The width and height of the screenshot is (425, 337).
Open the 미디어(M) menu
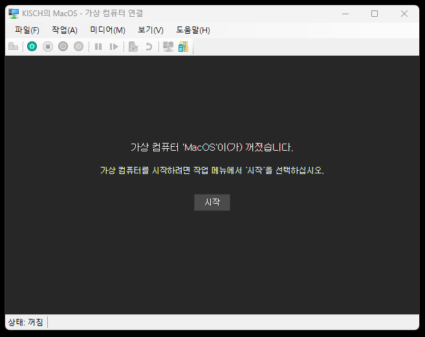coord(107,30)
